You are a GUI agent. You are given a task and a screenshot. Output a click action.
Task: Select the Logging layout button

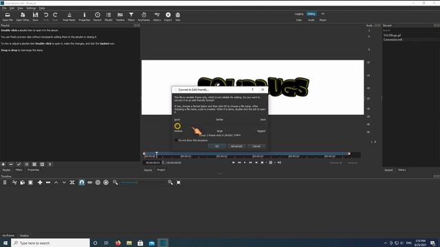299,14
